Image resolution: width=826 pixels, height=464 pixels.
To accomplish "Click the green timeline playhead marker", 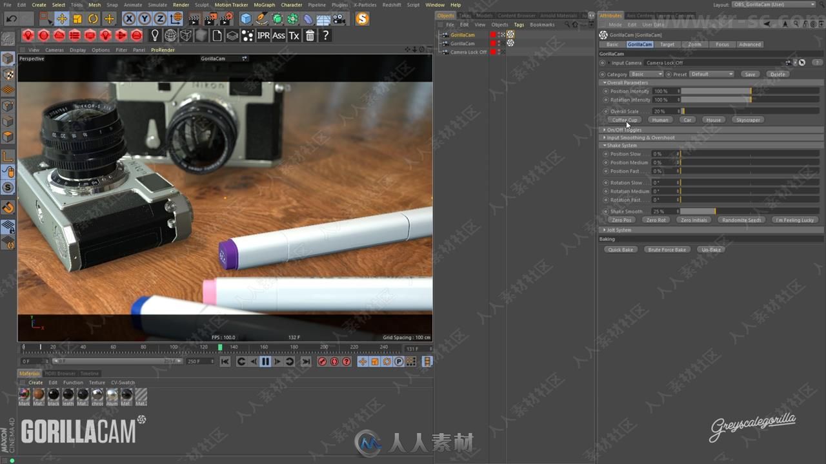I will click(220, 347).
